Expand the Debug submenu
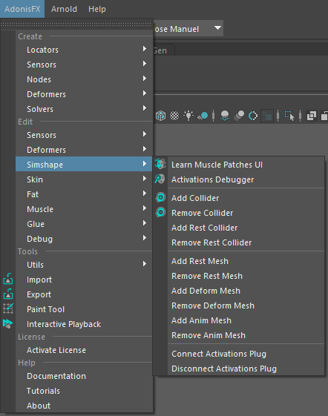Screen dimensions: 328x416 point(84,239)
